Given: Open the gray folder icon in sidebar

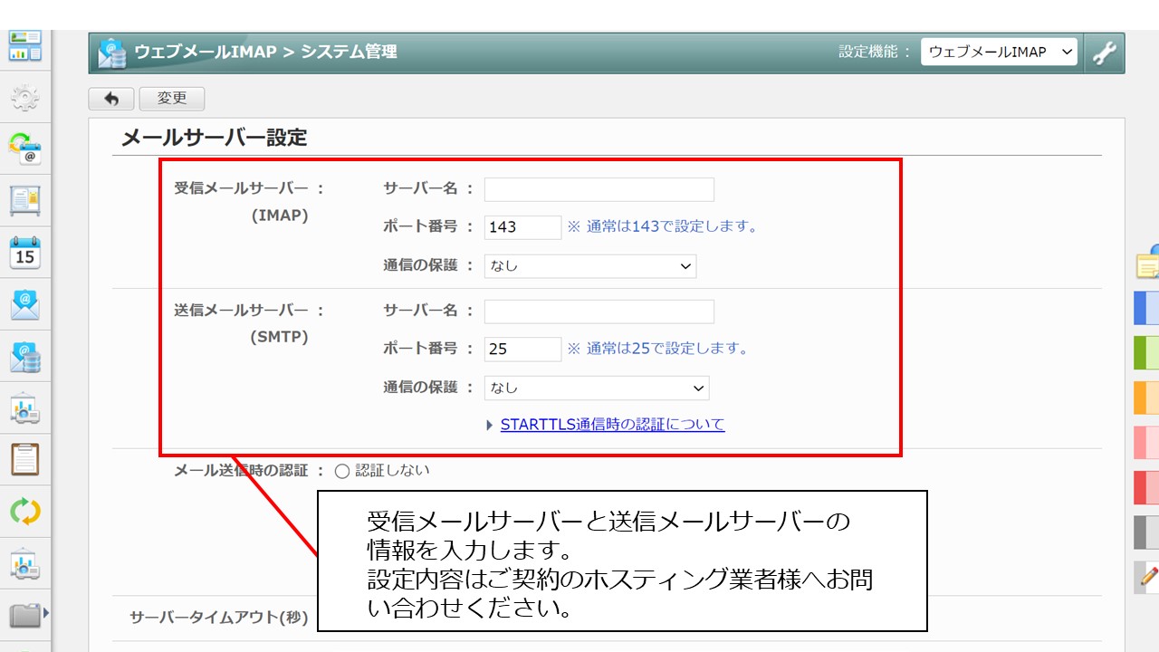Looking at the screenshot, I should [25, 616].
